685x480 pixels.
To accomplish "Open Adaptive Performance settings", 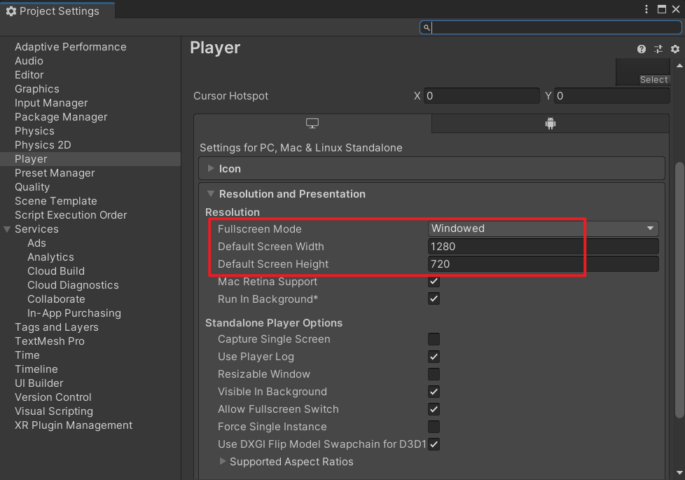I will pos(70,47).
